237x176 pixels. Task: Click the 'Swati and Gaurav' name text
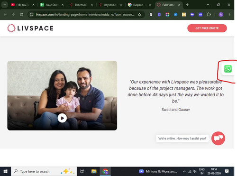(x=175, y=110)
